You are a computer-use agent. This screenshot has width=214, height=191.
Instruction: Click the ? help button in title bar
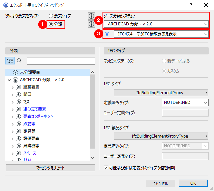pos(191,5)
